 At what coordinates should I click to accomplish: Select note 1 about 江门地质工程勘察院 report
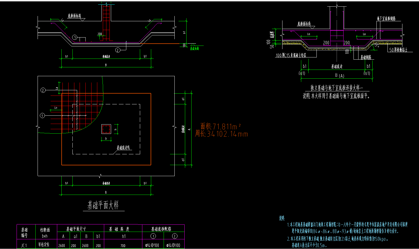tap(347, 228)
